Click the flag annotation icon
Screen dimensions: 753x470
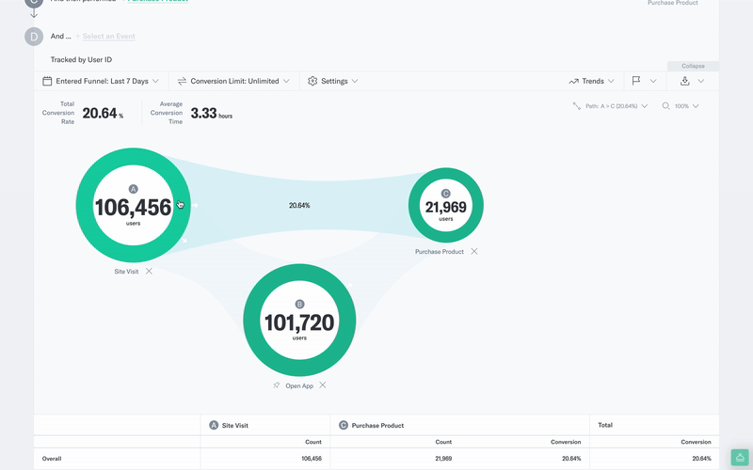636,81
